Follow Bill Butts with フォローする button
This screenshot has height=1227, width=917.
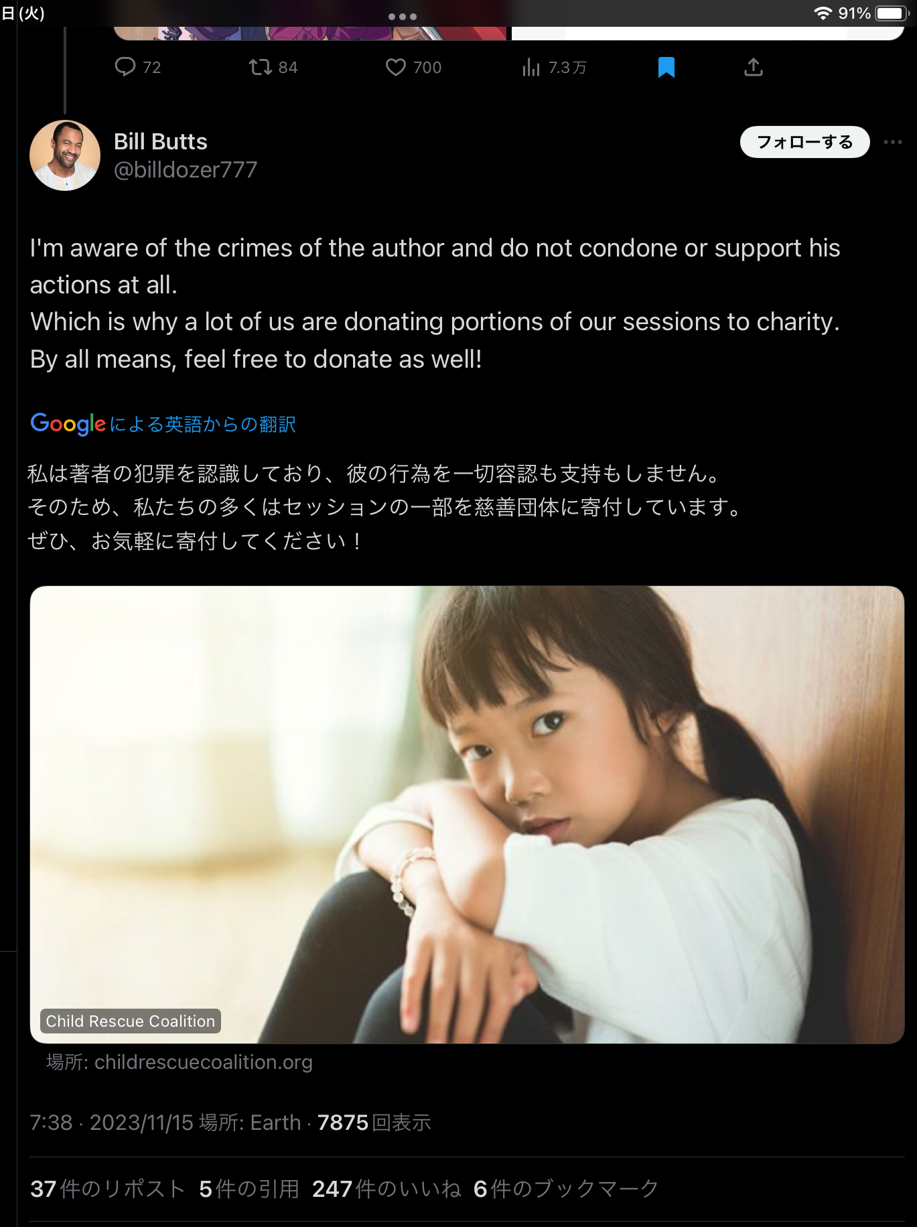[x=804, y=142]
